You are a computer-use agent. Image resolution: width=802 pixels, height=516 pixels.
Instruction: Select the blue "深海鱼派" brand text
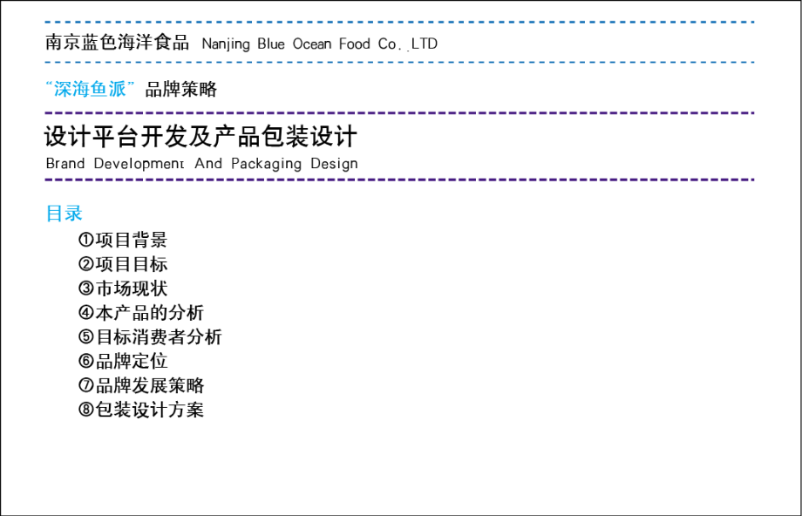89,88
